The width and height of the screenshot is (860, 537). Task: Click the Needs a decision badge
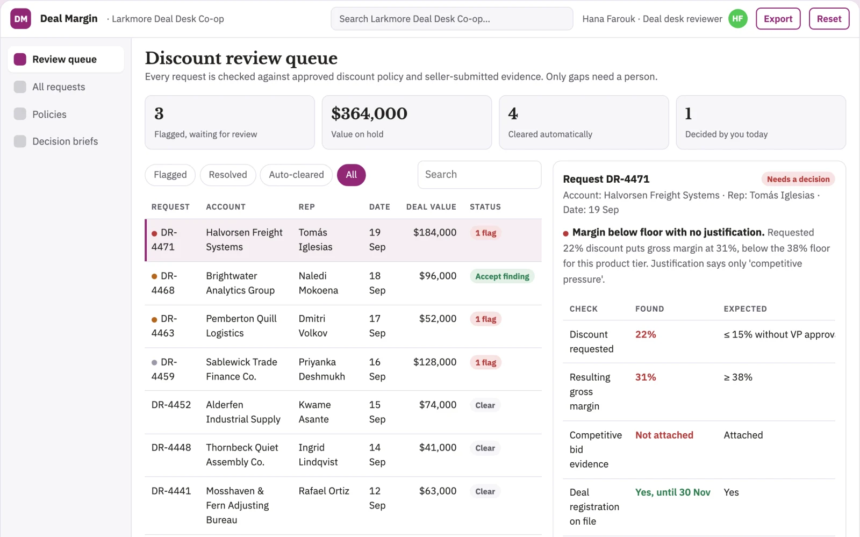tap(798, 179)
